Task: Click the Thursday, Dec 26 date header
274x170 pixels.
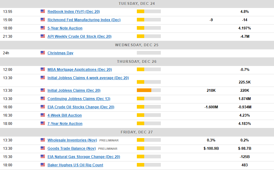Action: click(x=137, y=61)
